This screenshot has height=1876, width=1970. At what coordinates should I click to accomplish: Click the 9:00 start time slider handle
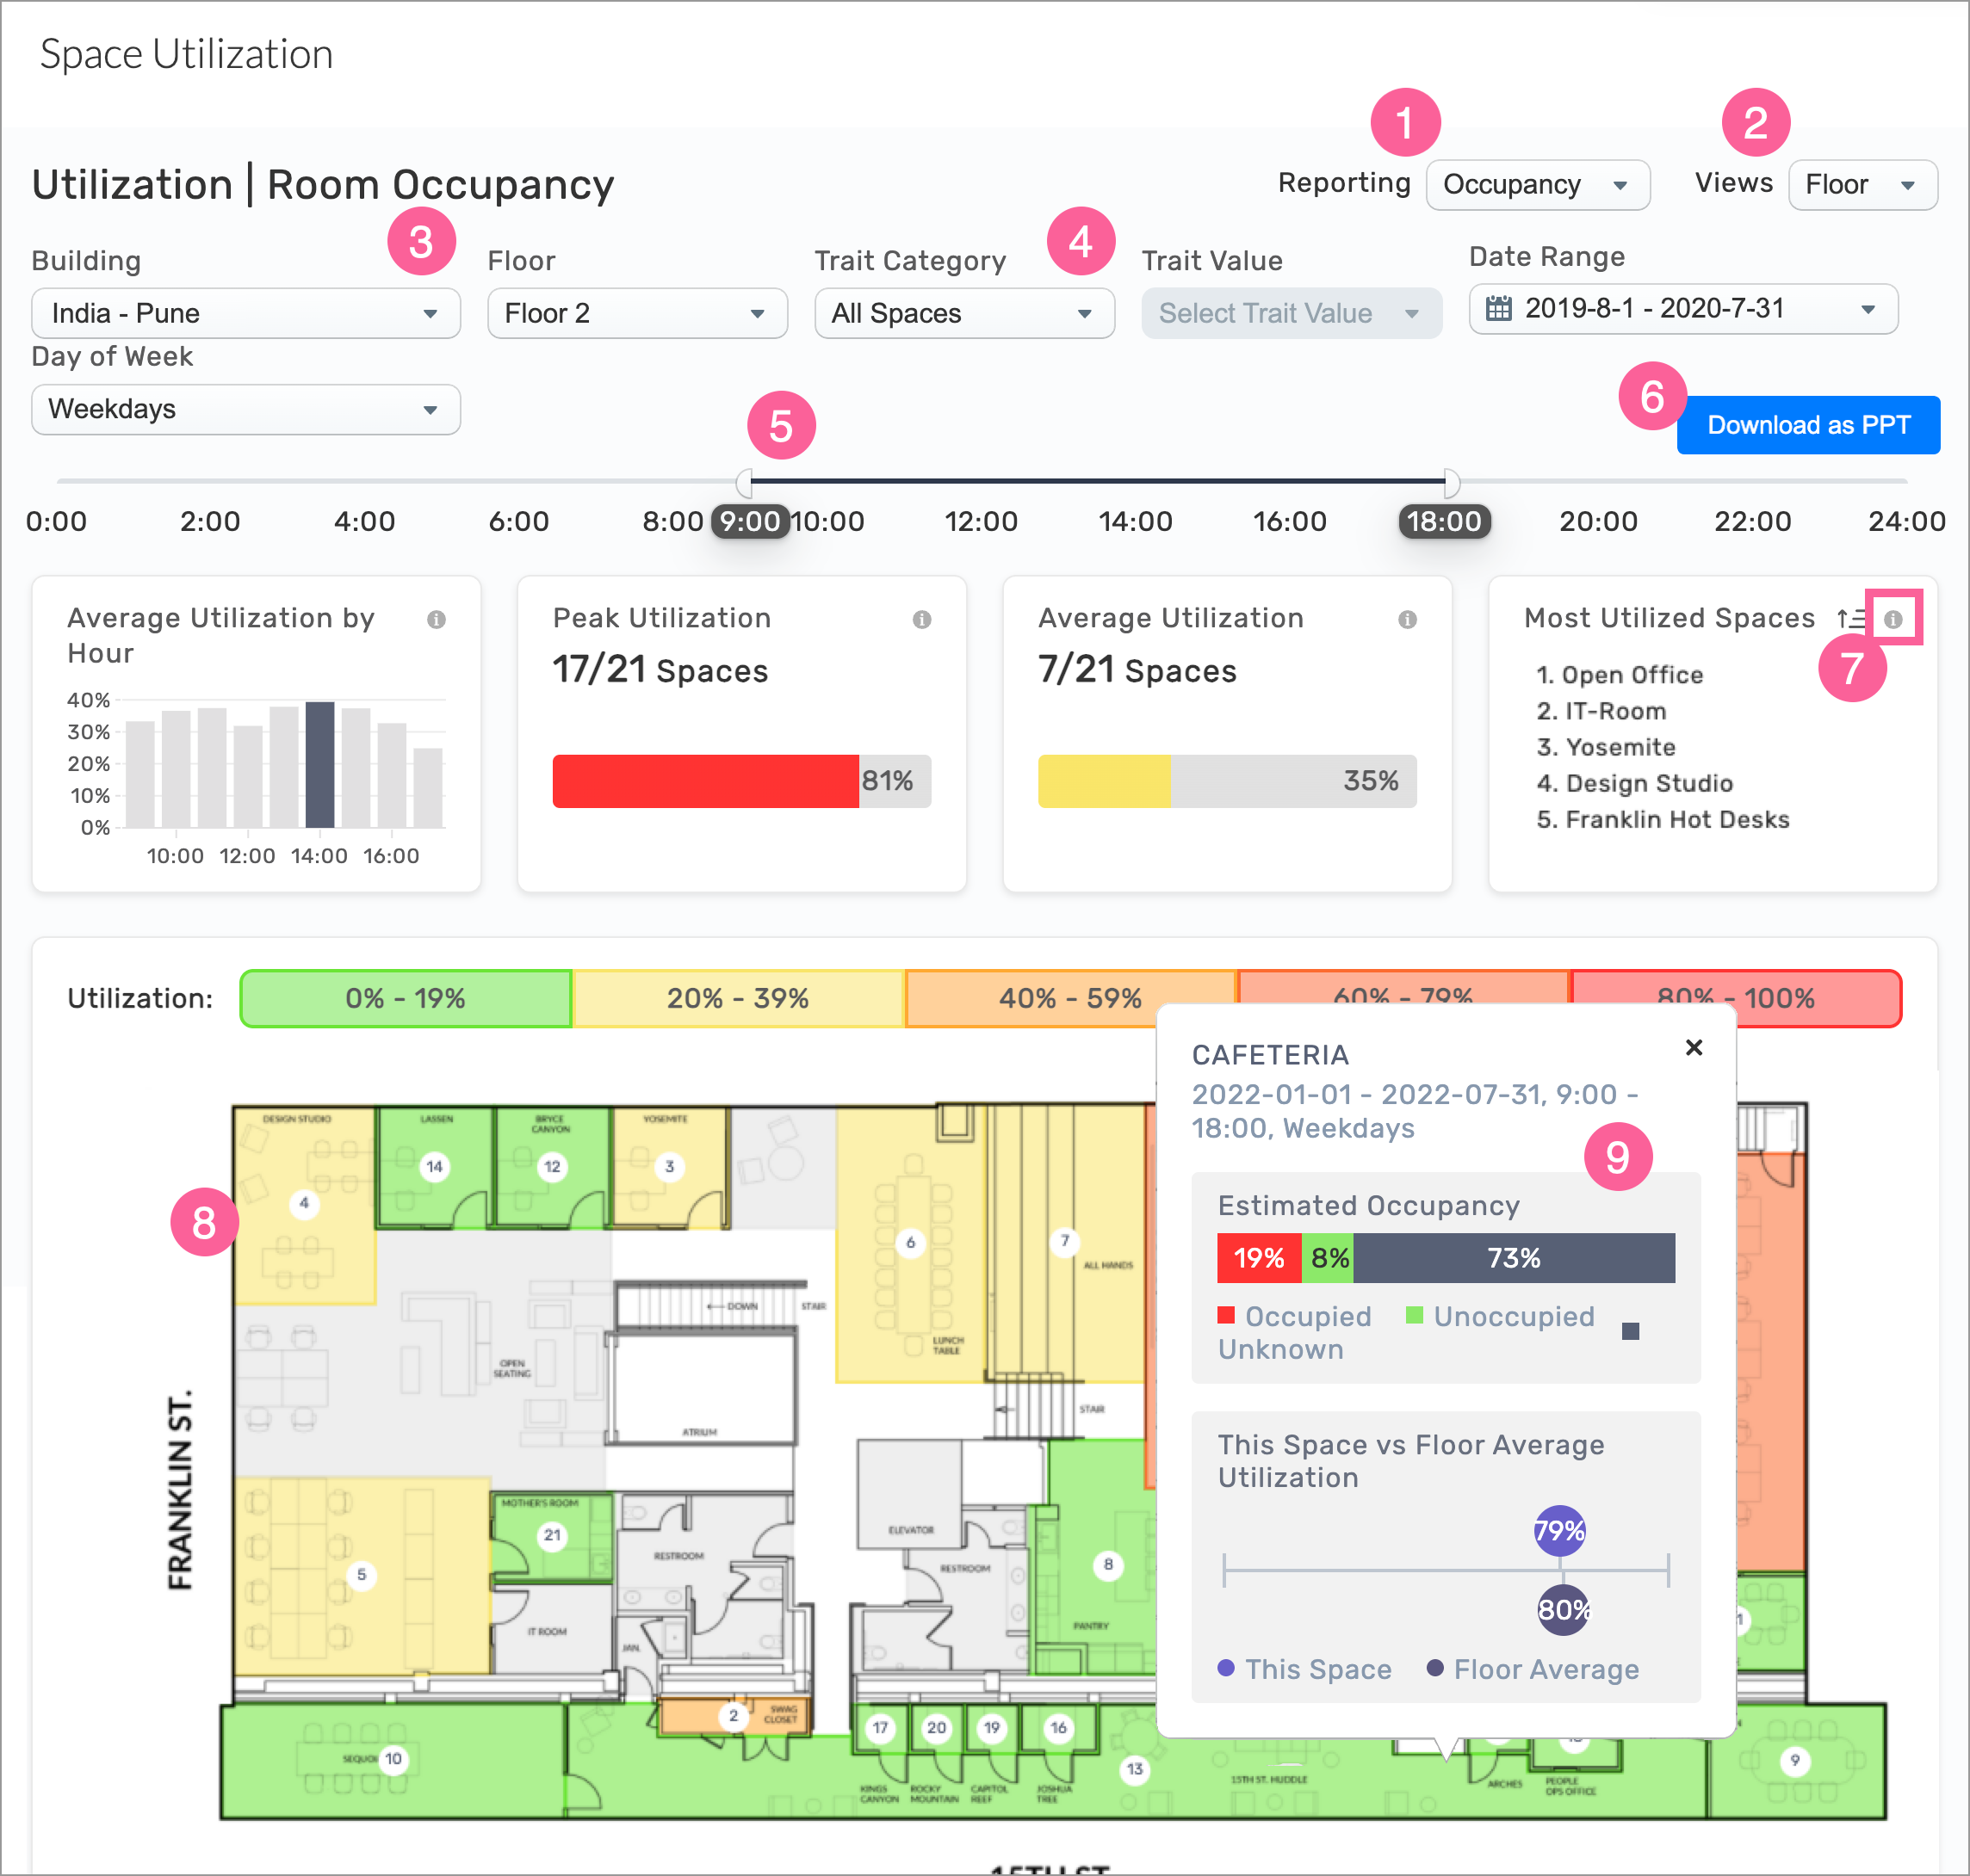(x=745, y=483)
